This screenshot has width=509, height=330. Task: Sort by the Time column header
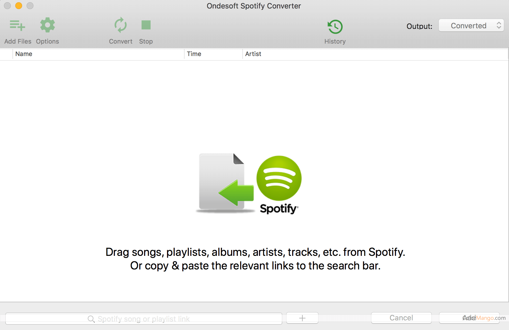click(194, 54)
